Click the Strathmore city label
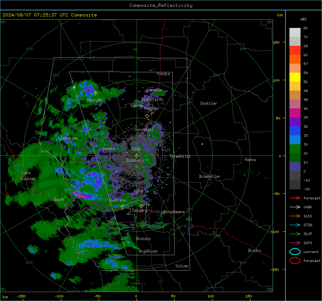 pos(174,212)
